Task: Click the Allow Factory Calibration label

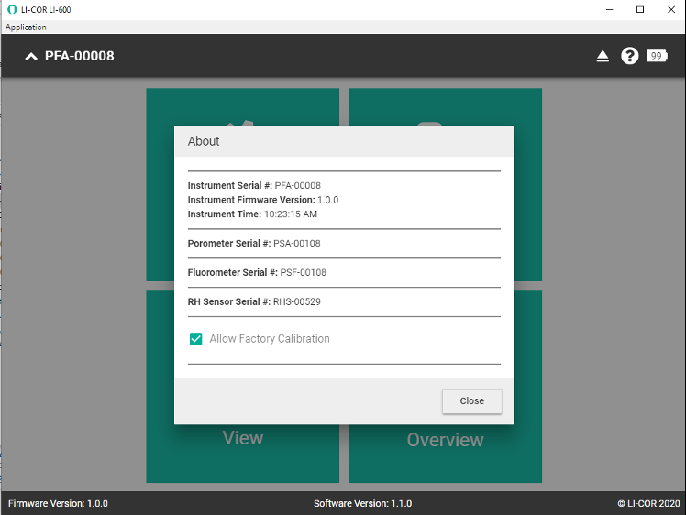Action: tap(269, 339)
